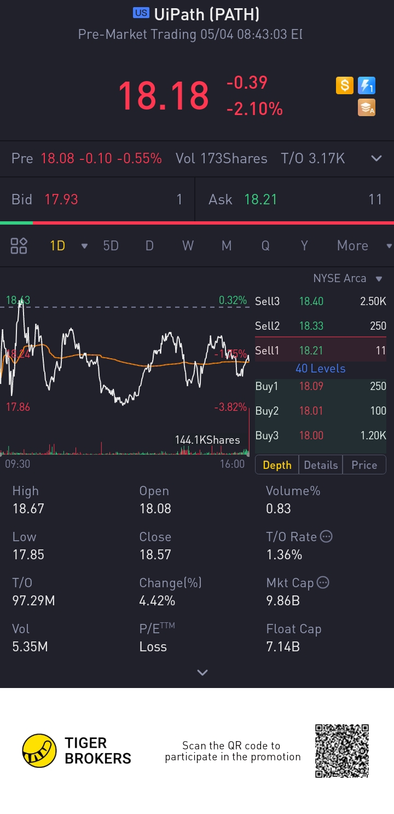The width and height of the screenshot is (394, 814).
Task: Tap the -2.10% change value
Action: (254, 109)
